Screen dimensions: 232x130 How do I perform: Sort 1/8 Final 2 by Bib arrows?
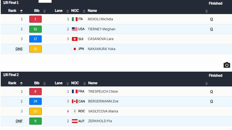coord(44,83)
